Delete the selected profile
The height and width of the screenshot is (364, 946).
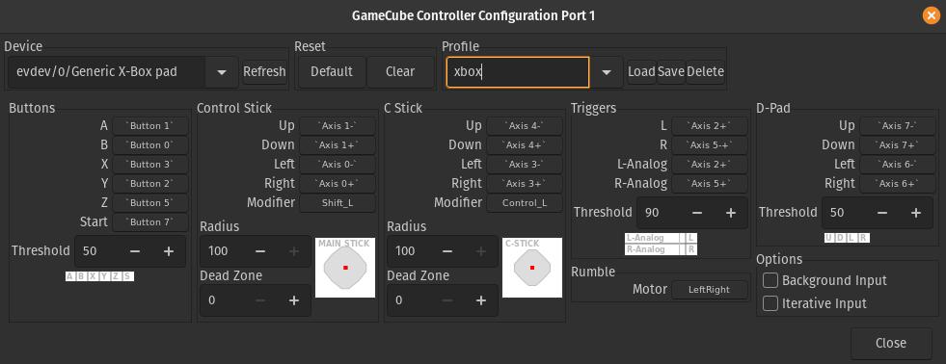(x=705, y=71)
